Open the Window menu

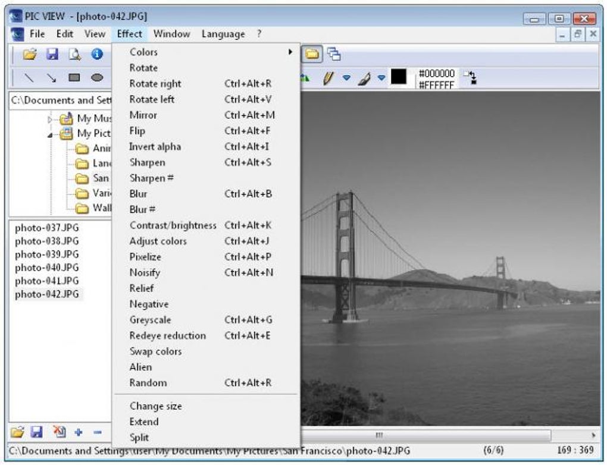(x=171, y=34)
